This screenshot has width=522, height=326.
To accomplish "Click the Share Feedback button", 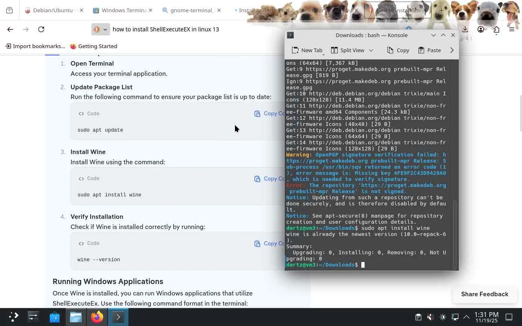I will tap(484, 294).
